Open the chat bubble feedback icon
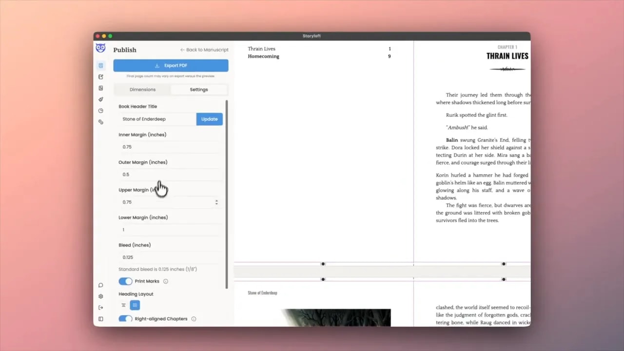Viewport: 624px width, 351px height. (x=101, y=285)
